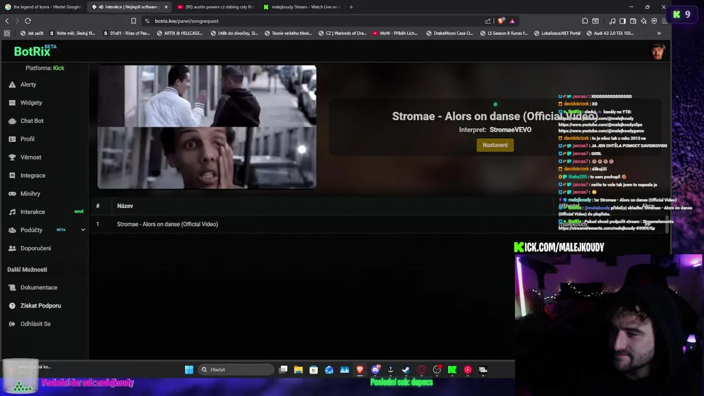
Task: Click the Název column header
Action: click(x=125, y=206)
